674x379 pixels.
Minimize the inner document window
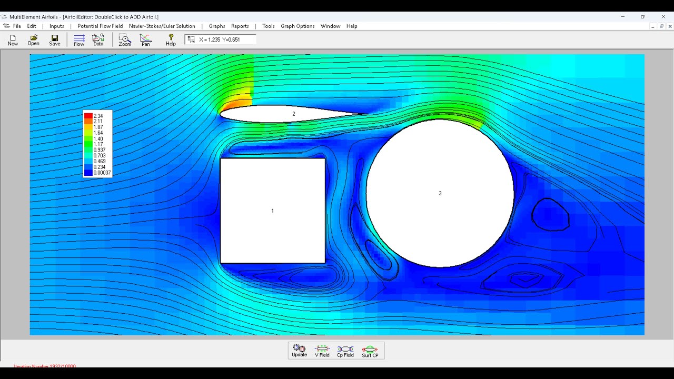(653, 26)
